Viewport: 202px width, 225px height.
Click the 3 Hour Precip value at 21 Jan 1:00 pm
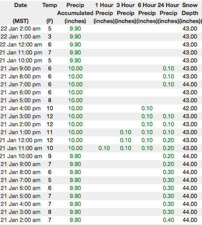(125, 132)
